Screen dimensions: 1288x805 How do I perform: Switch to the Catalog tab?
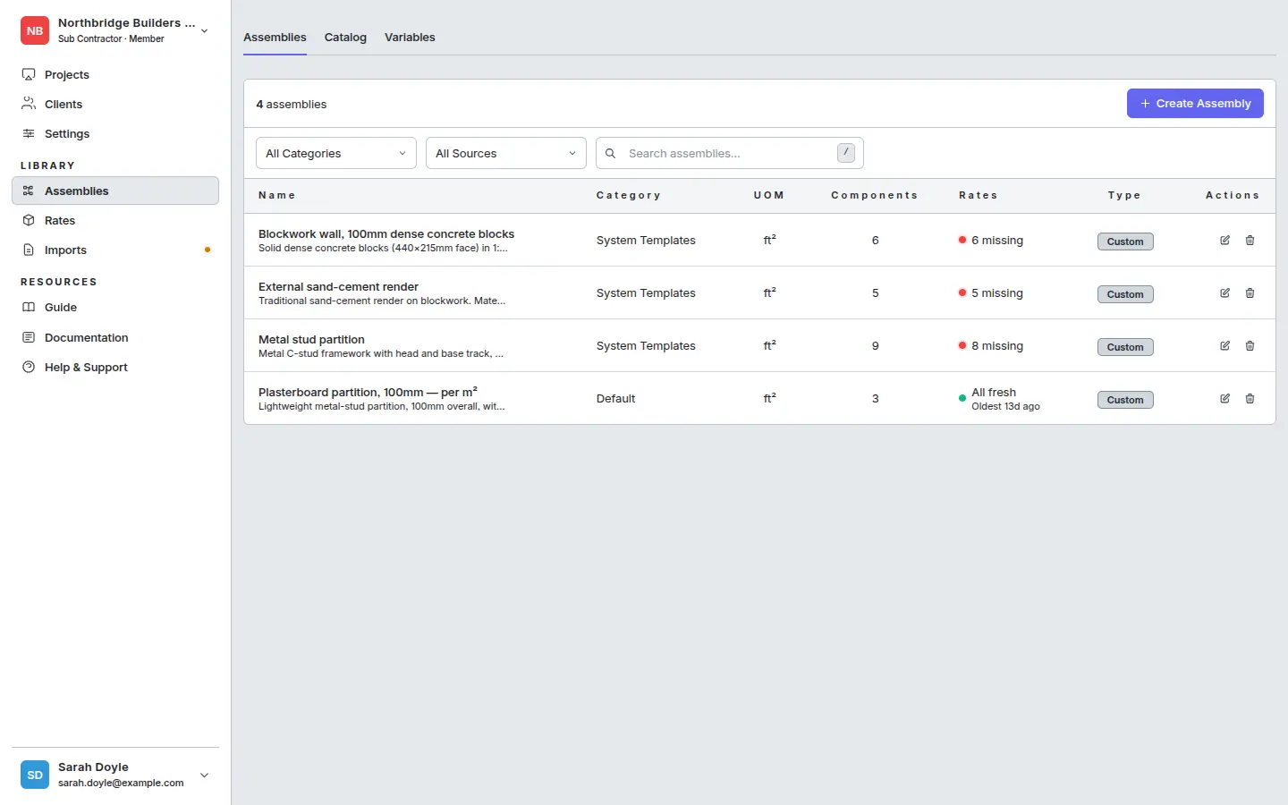[345, 38]
